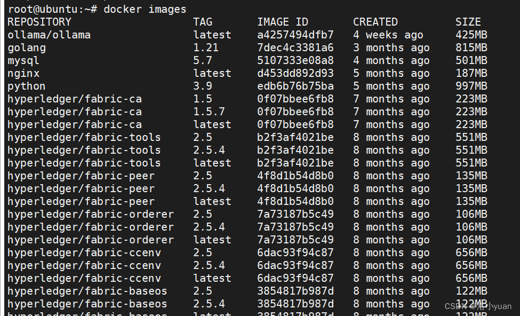
Task: Select tag 1.5.7 in fabric-ca row
Action: point(209,112)
